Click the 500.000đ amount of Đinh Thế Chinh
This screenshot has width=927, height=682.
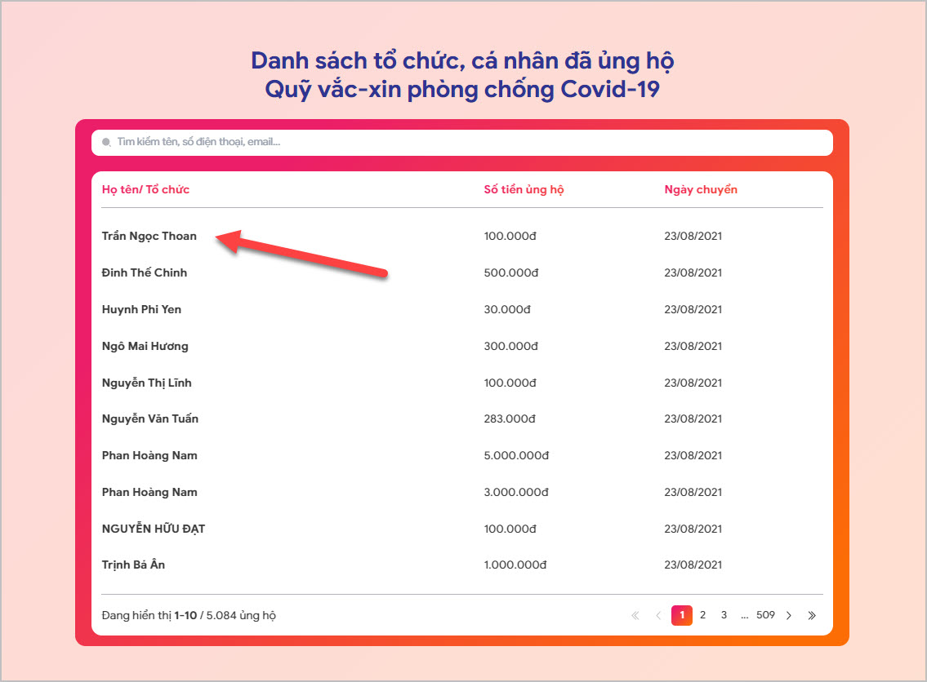(510, 272)
